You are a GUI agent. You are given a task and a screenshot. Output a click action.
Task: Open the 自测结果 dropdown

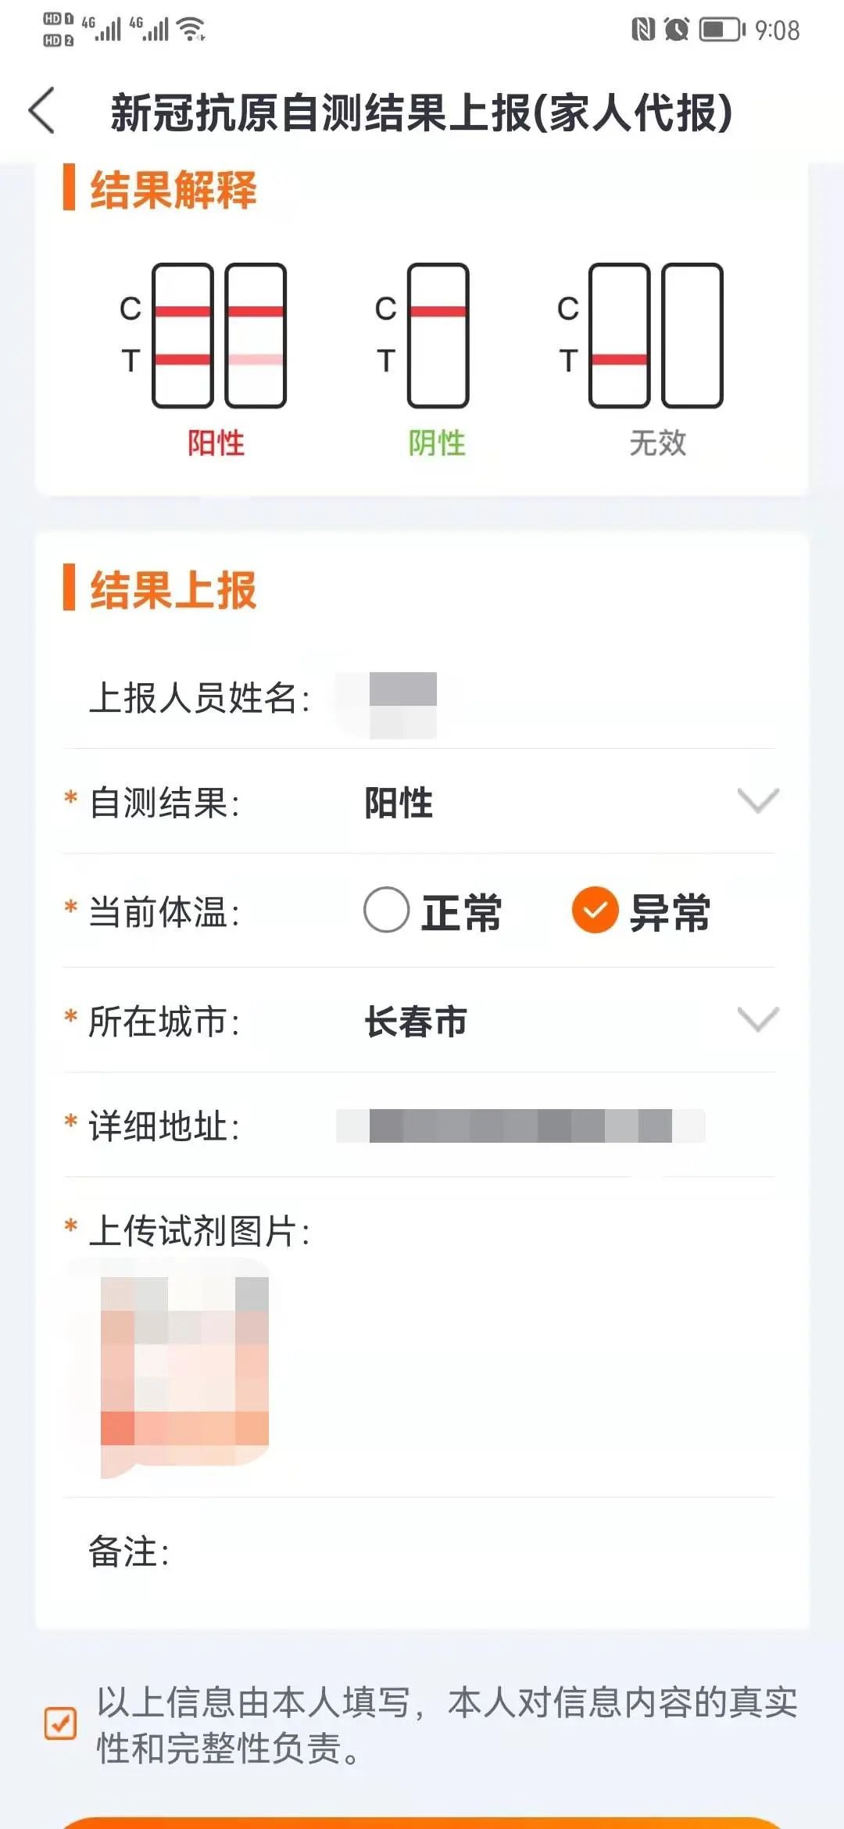[758, 801]
